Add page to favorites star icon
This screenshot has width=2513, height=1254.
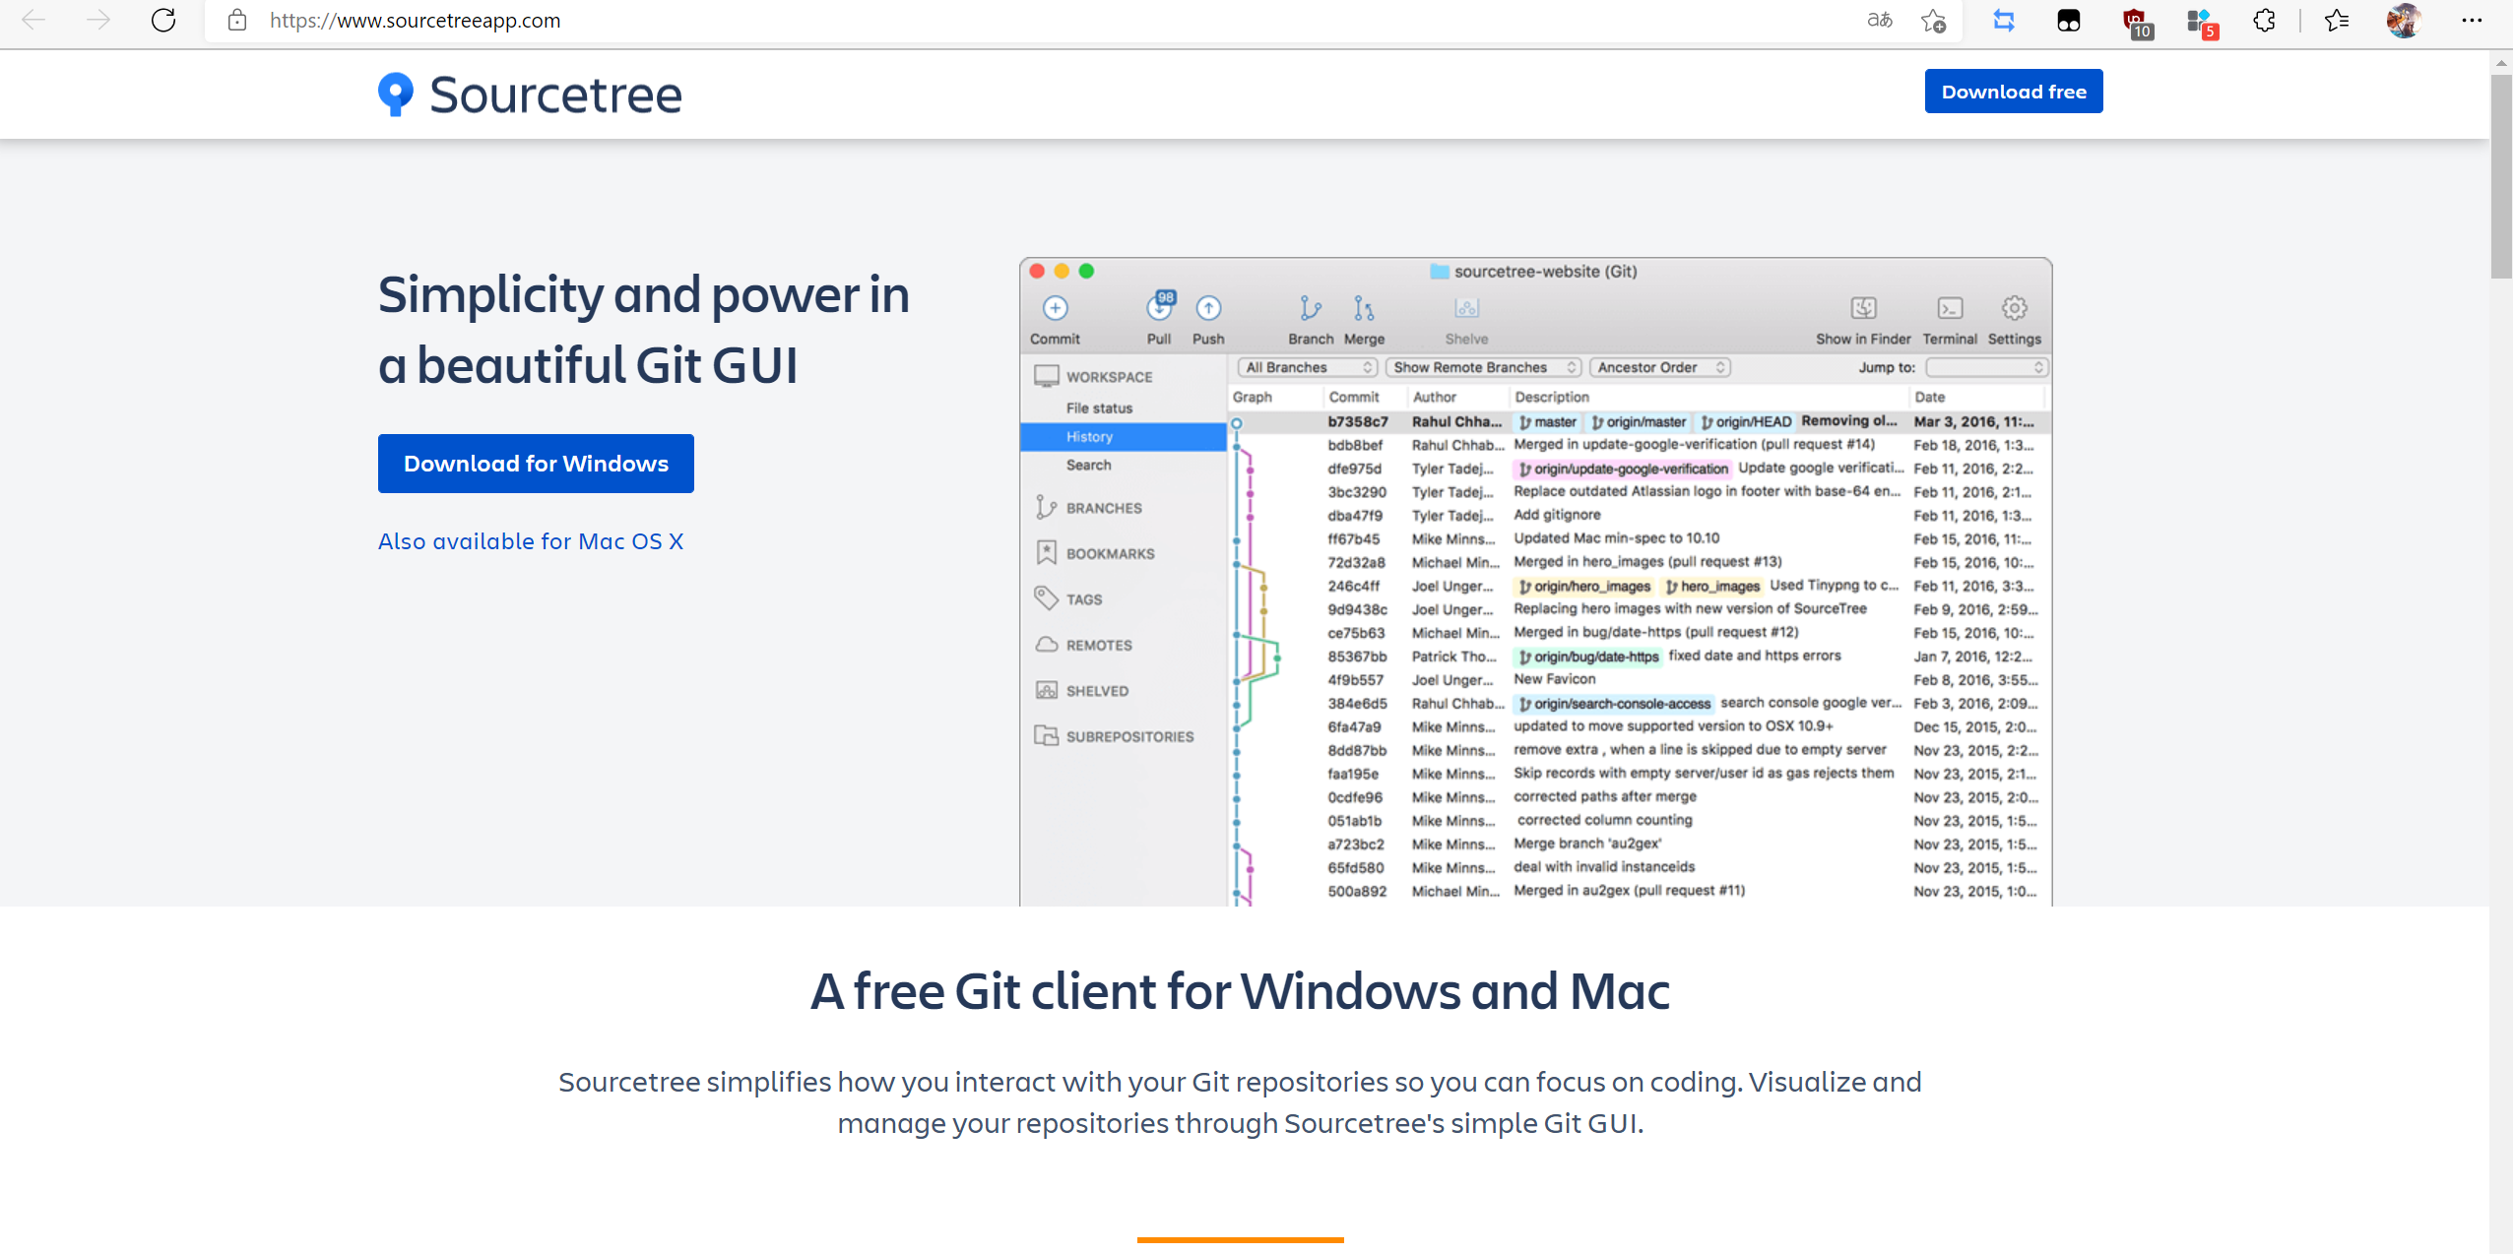[1934, 20]
